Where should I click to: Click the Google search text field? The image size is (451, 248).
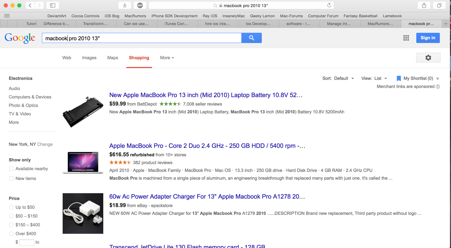(x=142, y=38)
